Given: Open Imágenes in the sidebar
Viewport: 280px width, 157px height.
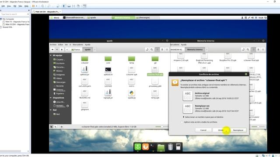Looking at the screenshot, I should point(60,75).
